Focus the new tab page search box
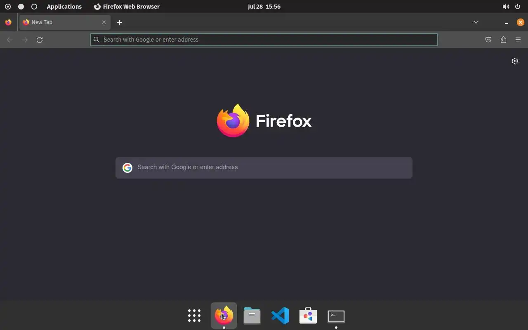 (264, 167)
